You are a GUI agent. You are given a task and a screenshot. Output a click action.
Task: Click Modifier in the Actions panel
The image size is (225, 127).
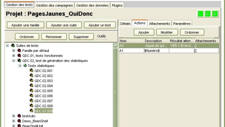pyautogui.click(x=167, y=32)
